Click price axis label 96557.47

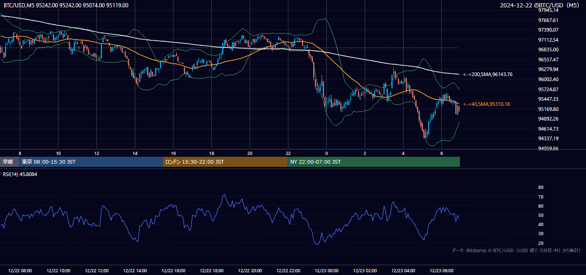point(548,60)
